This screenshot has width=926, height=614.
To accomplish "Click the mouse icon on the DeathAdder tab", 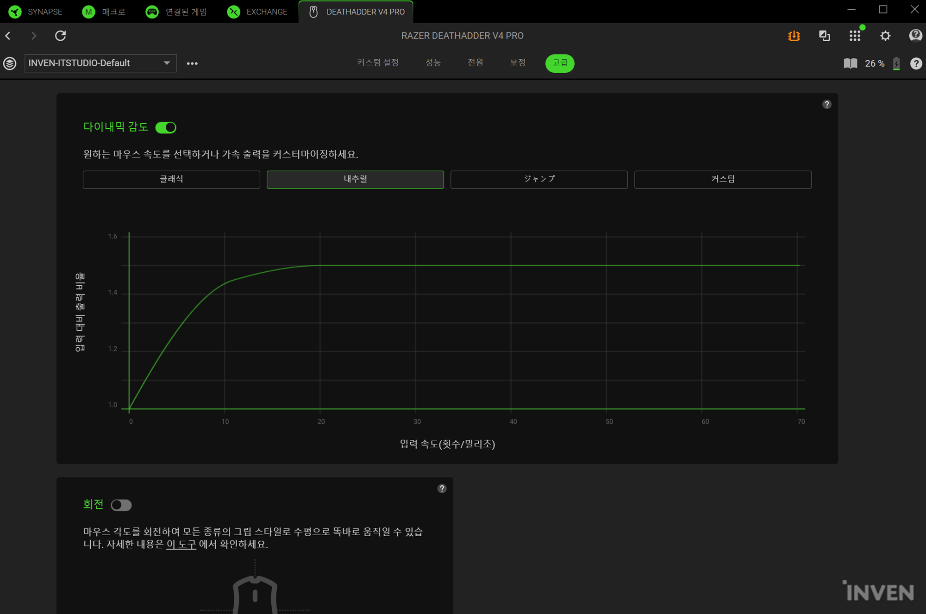I will [x=313, y=12].
